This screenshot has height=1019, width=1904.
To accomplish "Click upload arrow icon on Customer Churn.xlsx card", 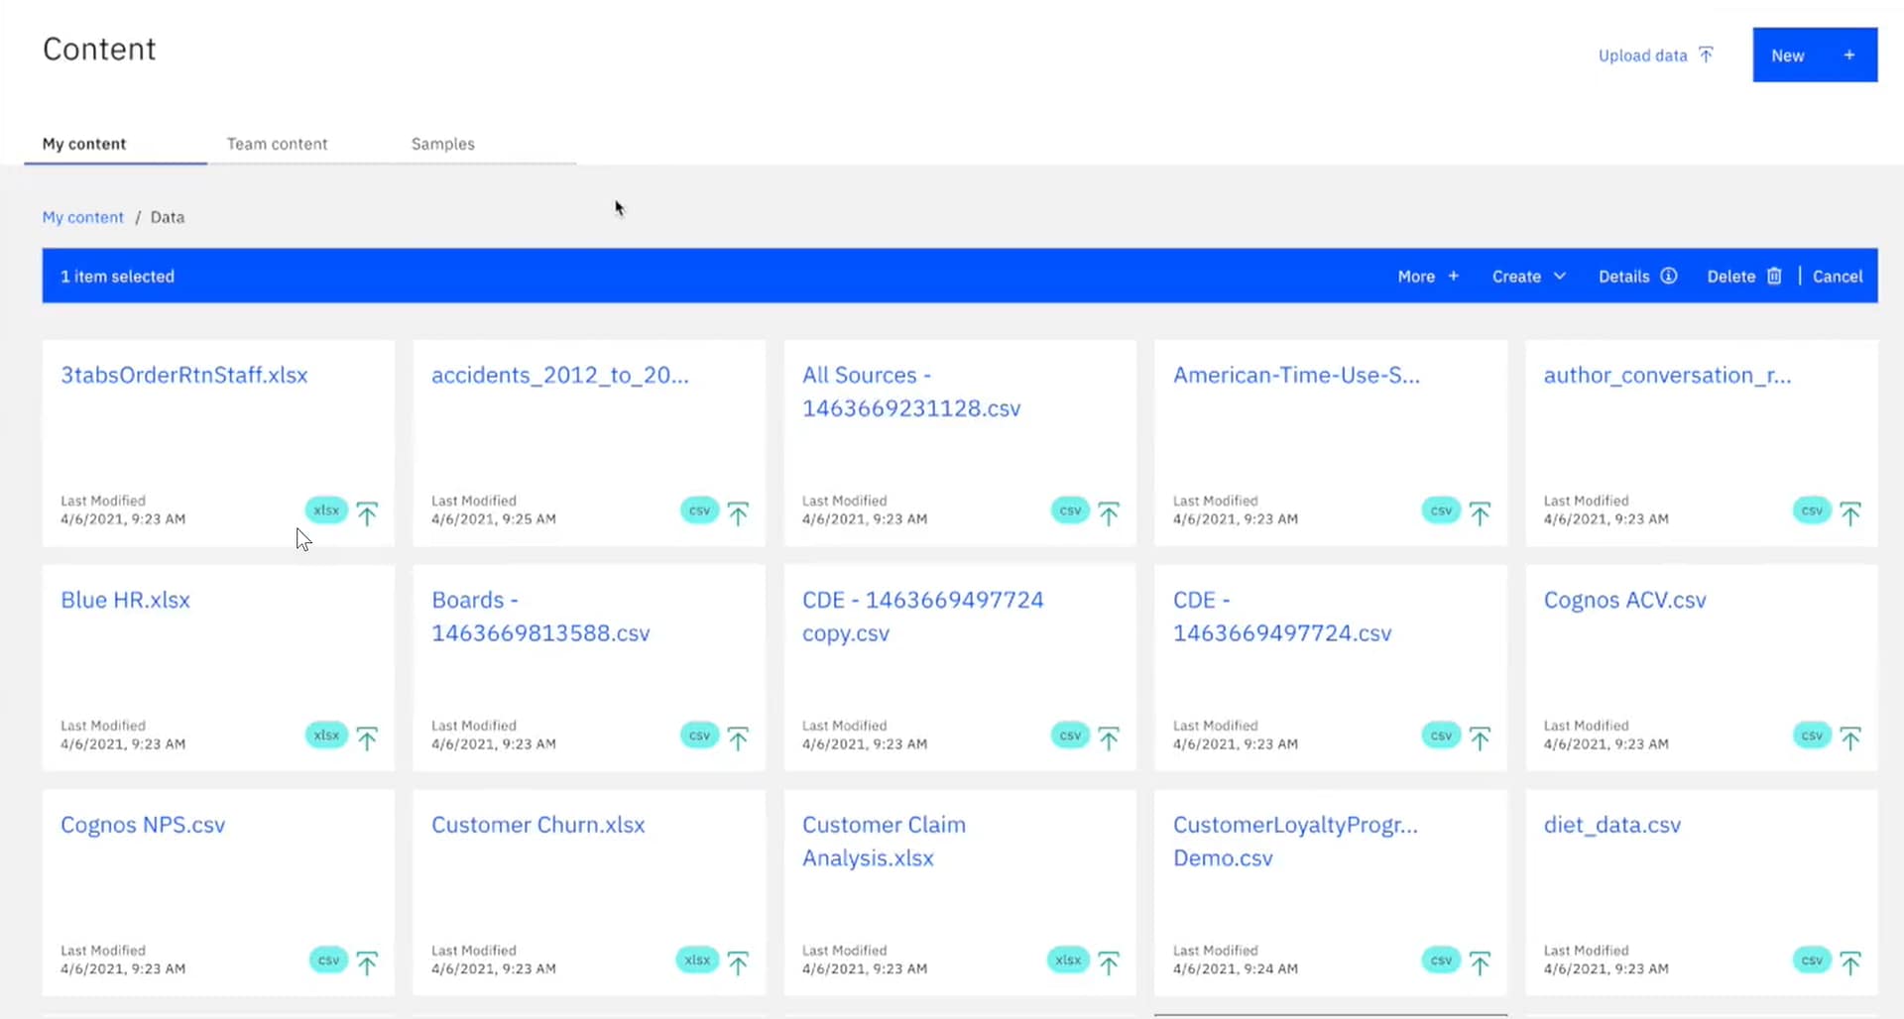I will (738, 962).
